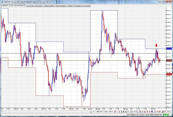Expand the chart type dropdown arrow
This screenshot has height=117, width=173.
pyautogui.click(x=116, y=112)
